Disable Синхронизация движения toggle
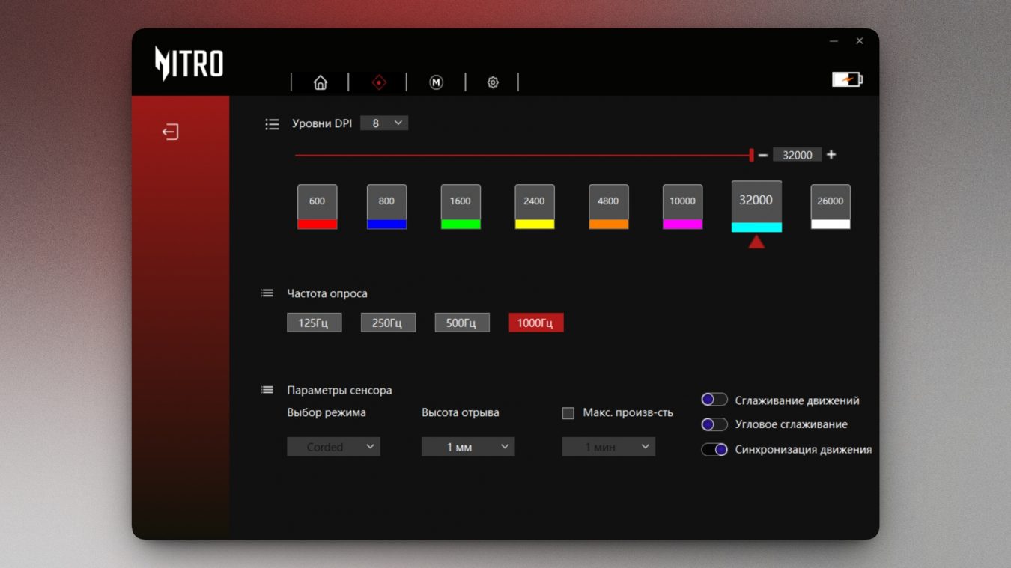 (714, 450)
